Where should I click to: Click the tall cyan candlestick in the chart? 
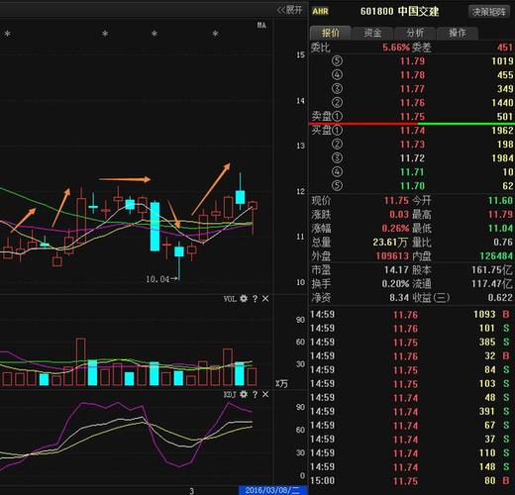click(x=154, y=227)
